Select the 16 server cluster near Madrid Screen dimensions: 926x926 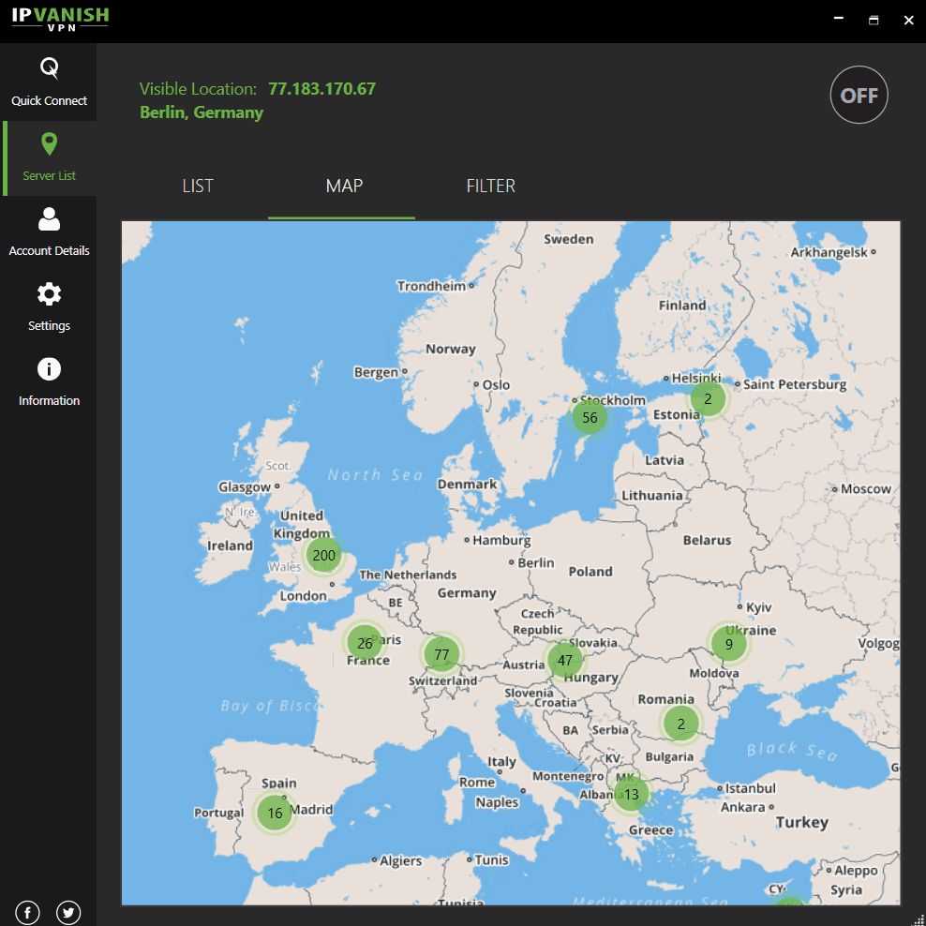coord(275,813)
